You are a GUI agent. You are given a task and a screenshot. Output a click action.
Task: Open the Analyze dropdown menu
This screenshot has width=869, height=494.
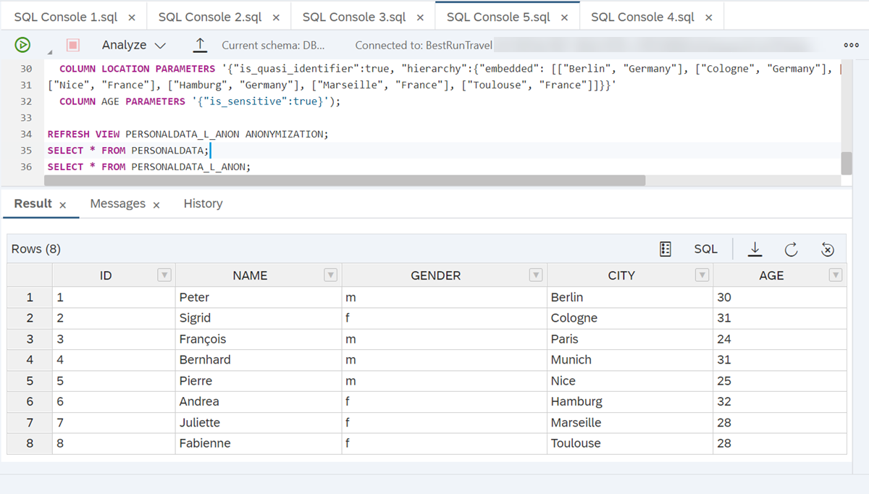point(134,45)
